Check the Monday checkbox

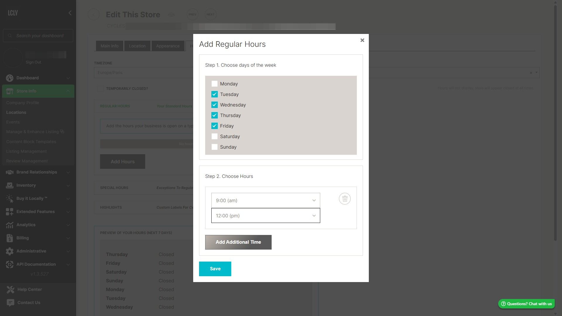click(215, 84)
